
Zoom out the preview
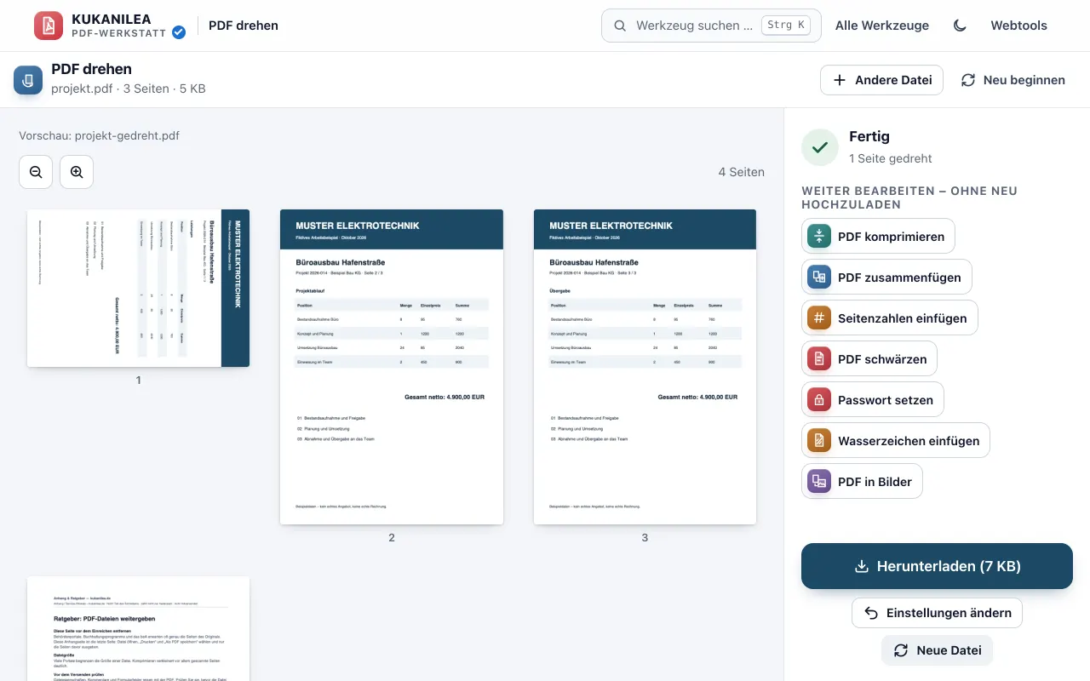(x=36, y=172)
